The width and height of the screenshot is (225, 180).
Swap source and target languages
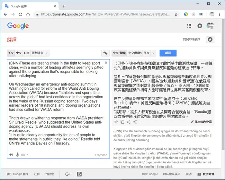click(105, 53)
